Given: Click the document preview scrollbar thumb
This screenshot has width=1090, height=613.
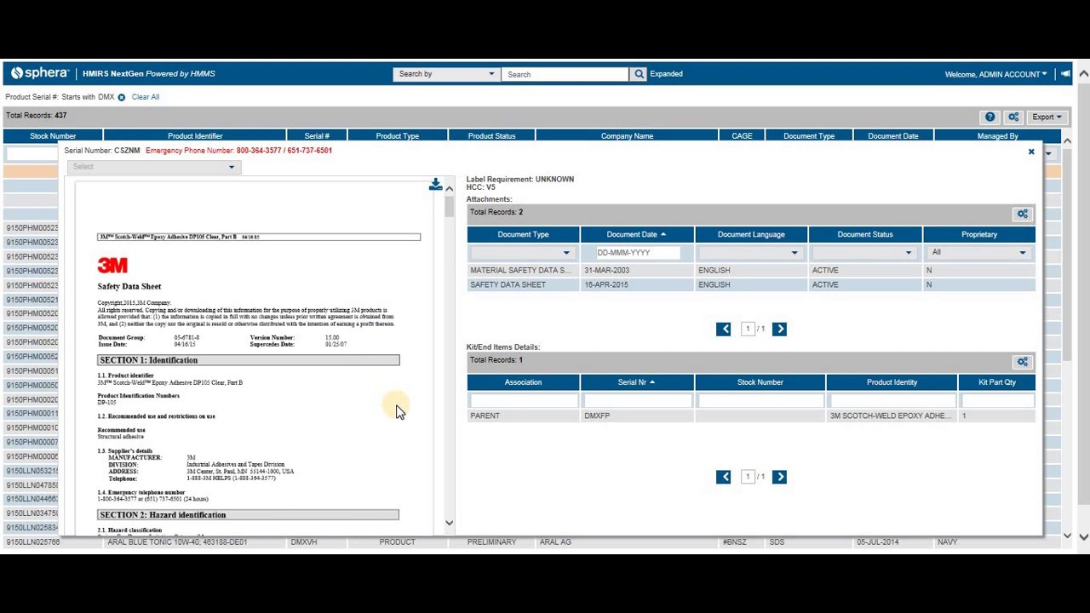Looking at the screenshot, I should point(449,206).
